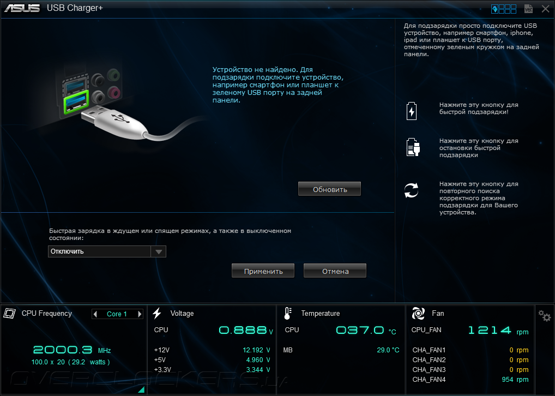Expand the fast charge mode dropdown arrow
Screen dimensions: 555x396
tap(159, 251)
